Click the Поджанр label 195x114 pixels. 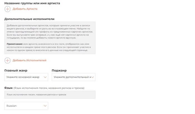pyautogui.click(x=59, y=71)
